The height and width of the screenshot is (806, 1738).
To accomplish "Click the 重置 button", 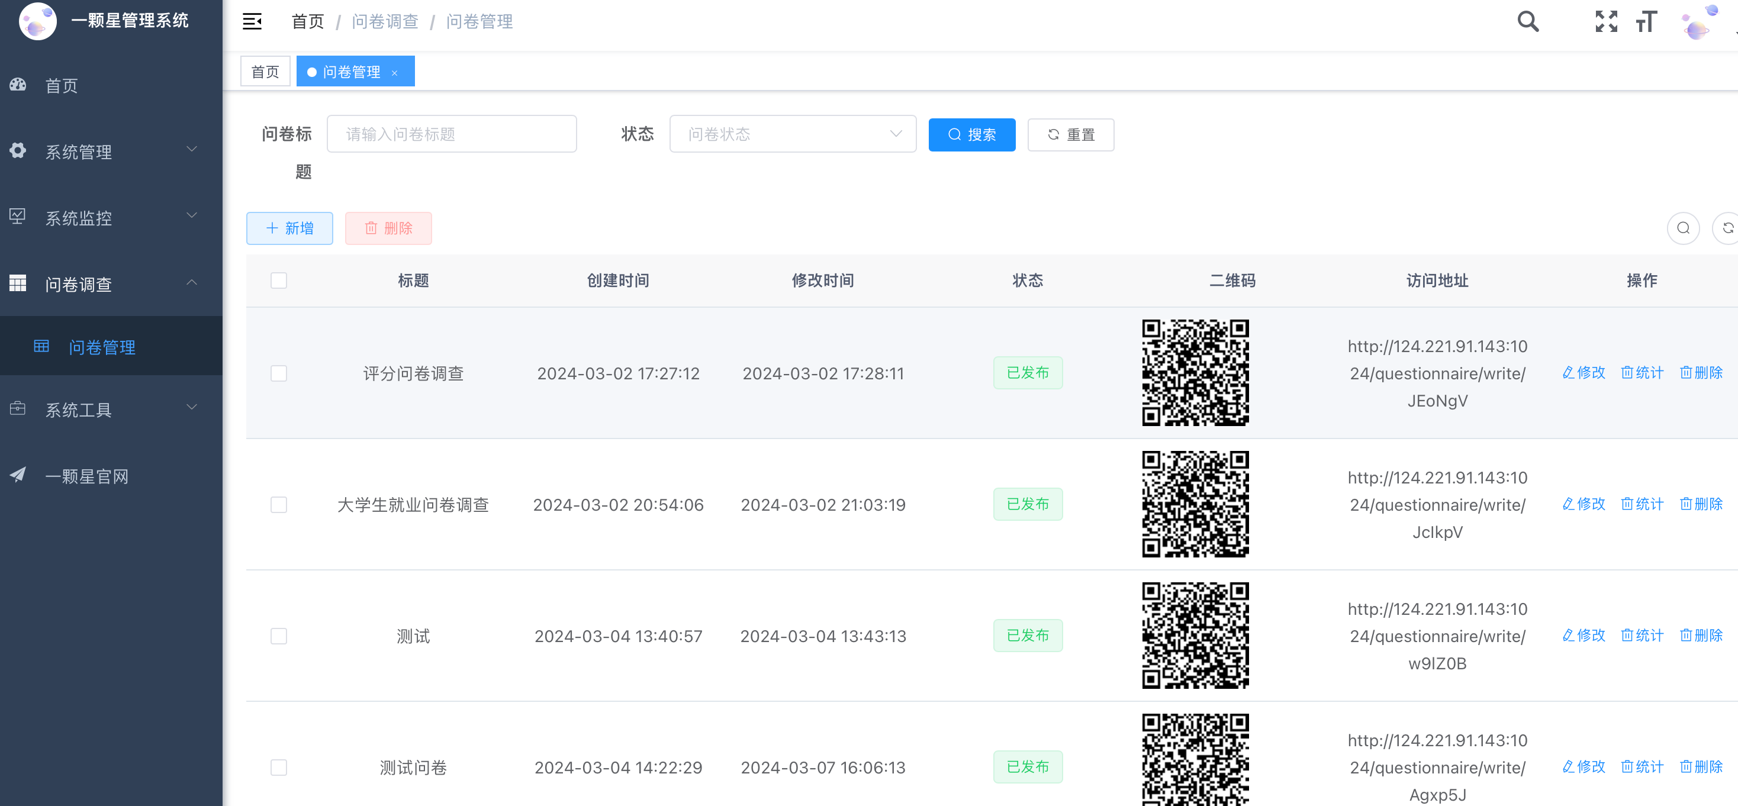I will point(1071,134).
